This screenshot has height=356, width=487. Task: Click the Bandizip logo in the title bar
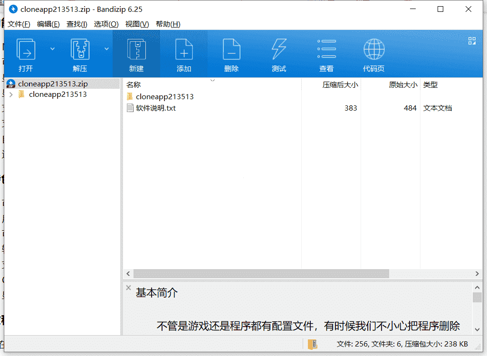pyautogui.click(x=13, y=9)
